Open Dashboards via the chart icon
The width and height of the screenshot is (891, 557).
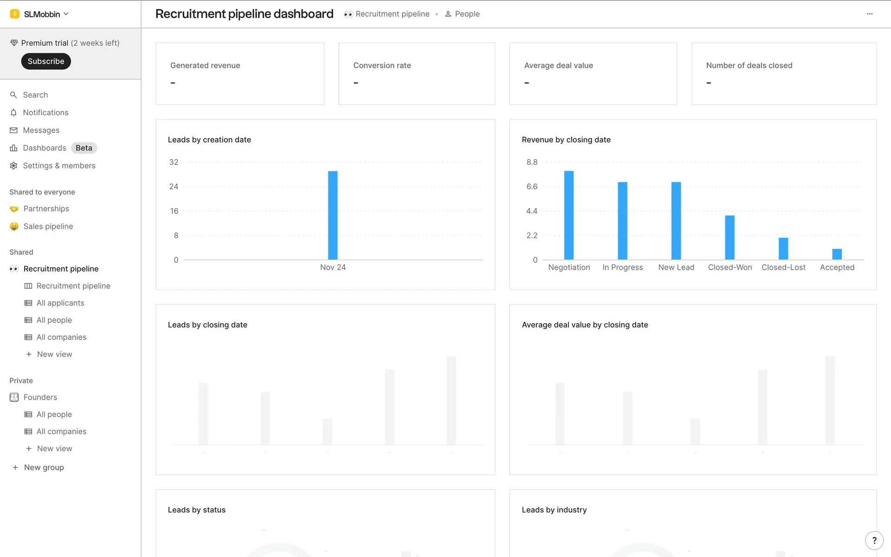pos(13,148)
